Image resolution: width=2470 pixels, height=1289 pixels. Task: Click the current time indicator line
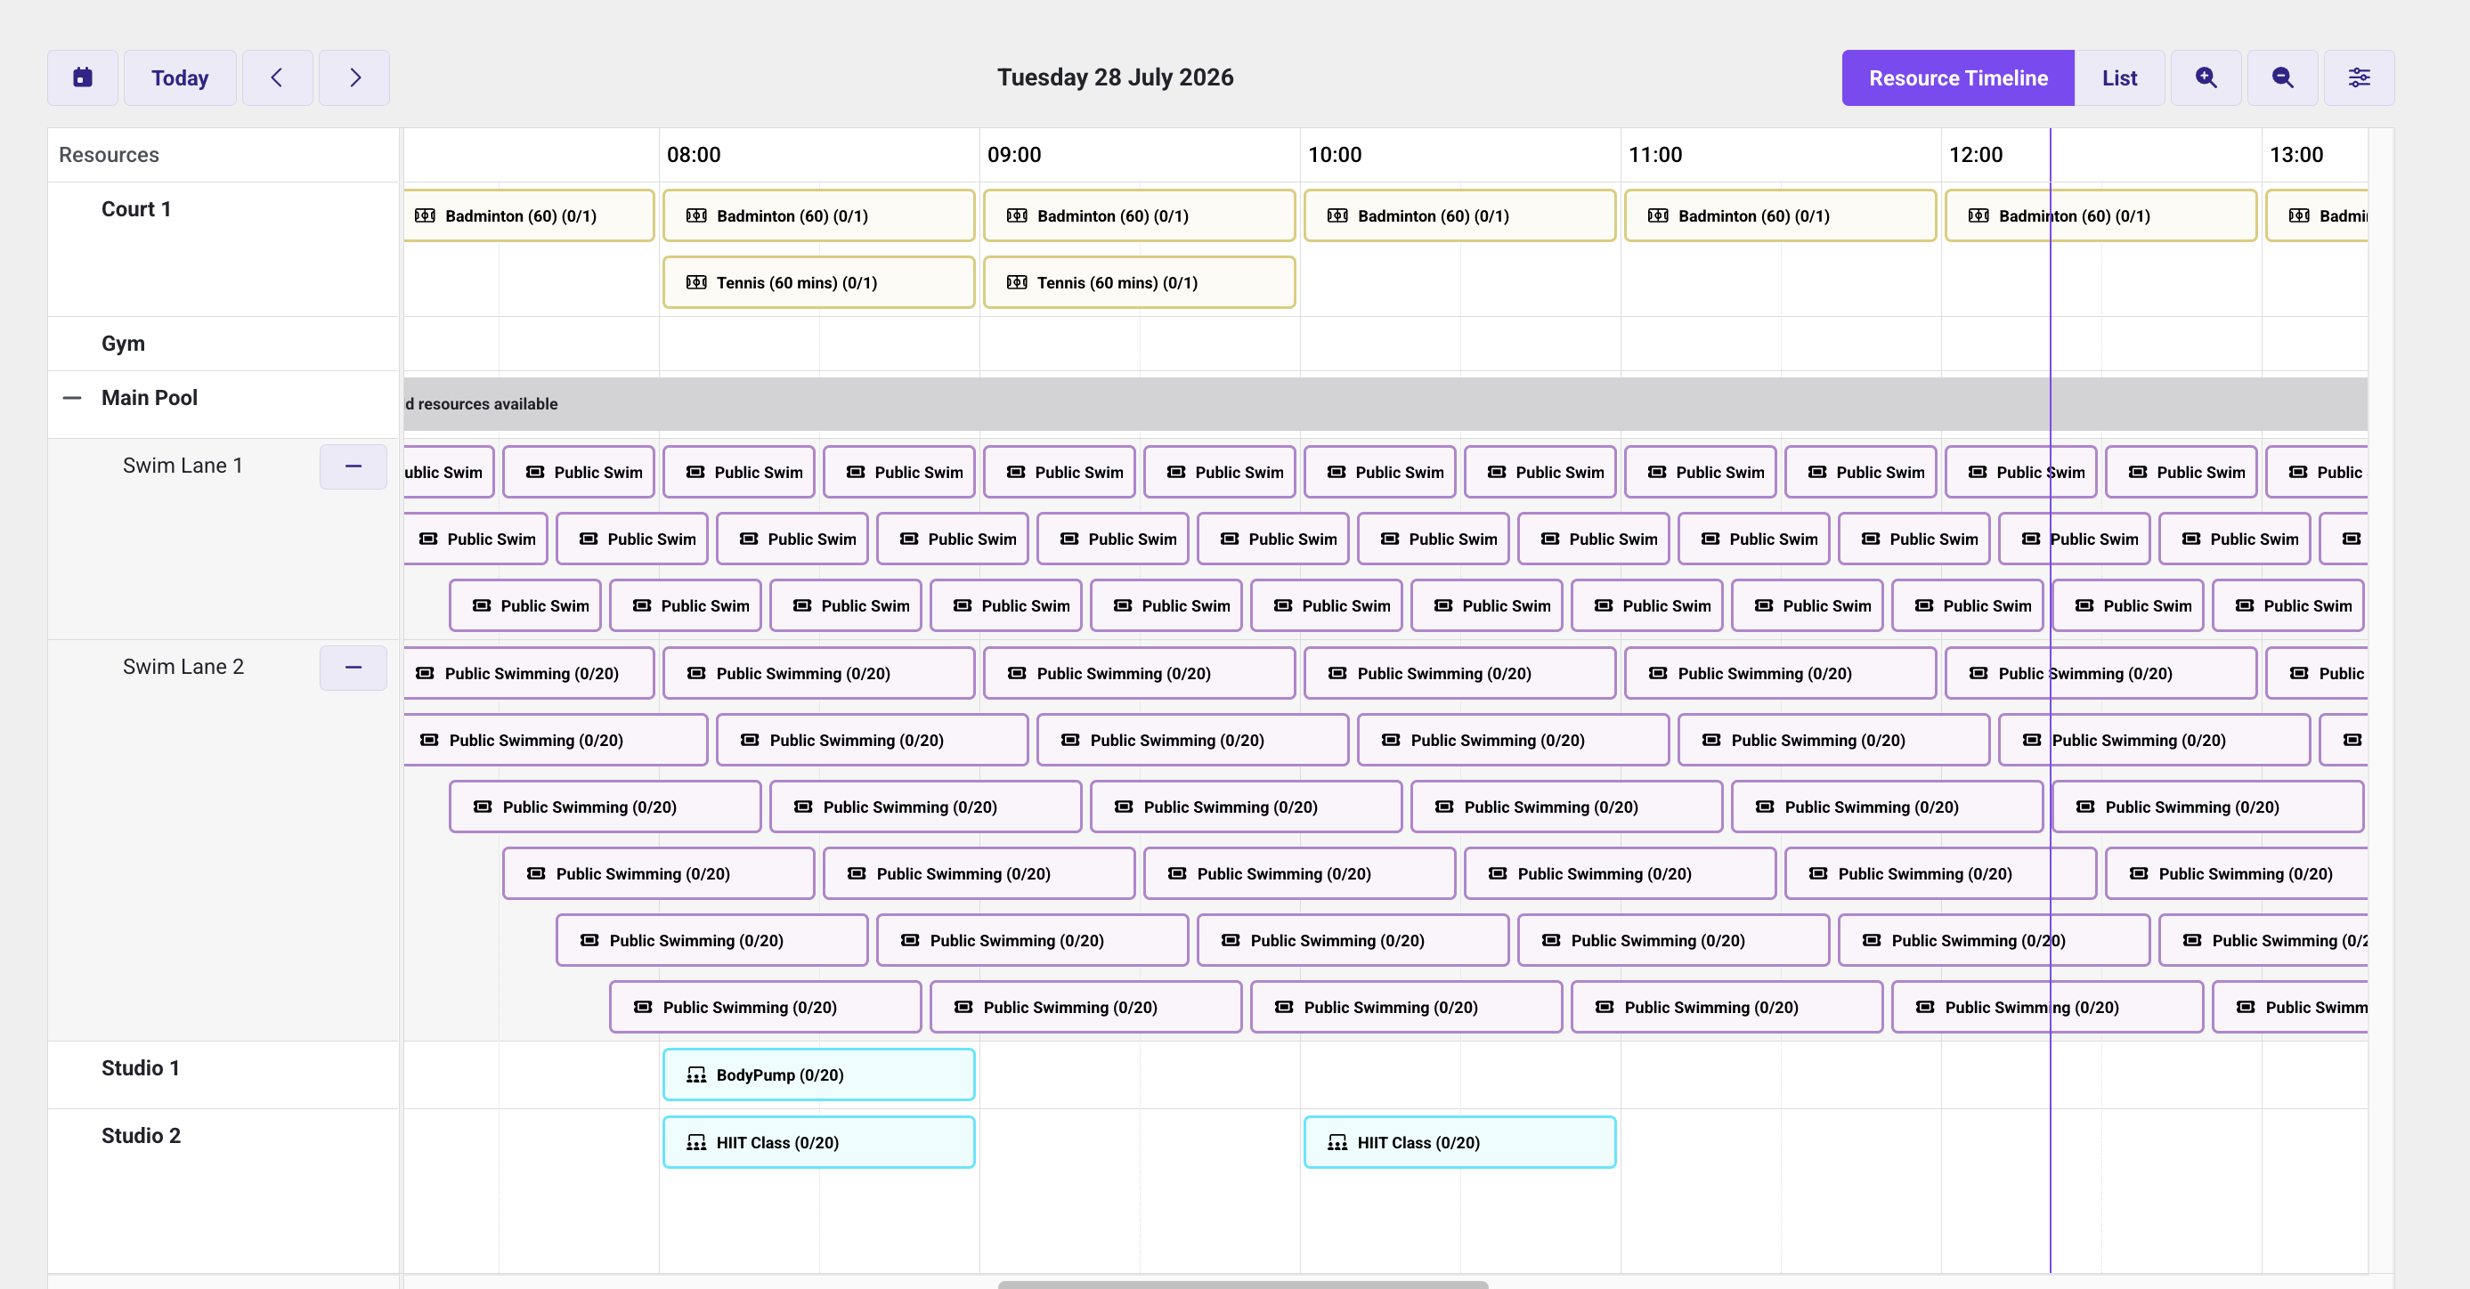click(2050, 700)
